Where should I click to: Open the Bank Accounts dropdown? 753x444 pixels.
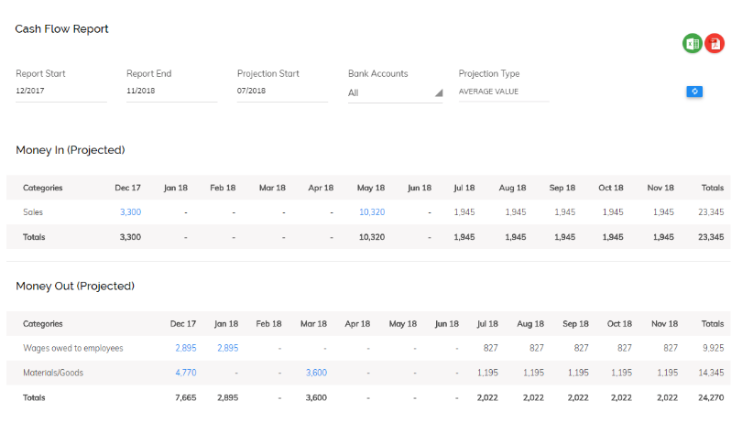point(395,93)
